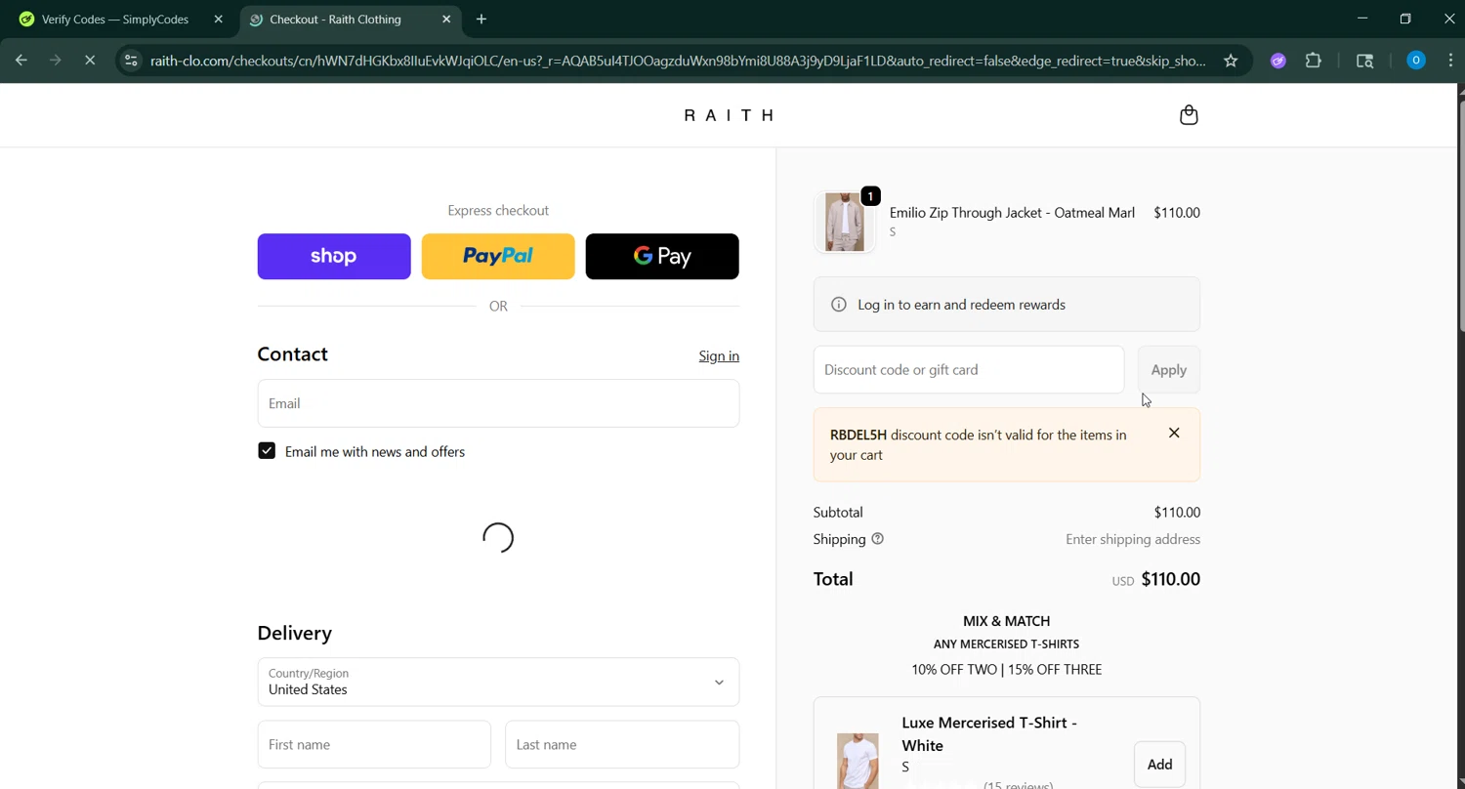
Task: Click the Luxe Mercerised T-Shirt - White title
Action: click(988, 734)
